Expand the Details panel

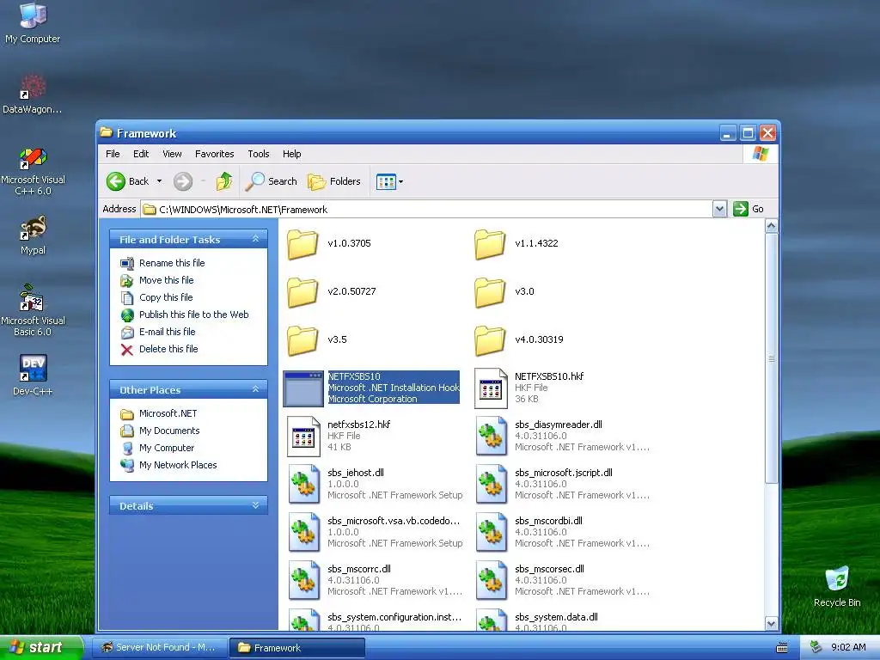[x=255, y=505]
